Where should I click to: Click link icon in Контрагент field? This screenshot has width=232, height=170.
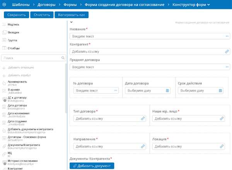tap(227, 52)
